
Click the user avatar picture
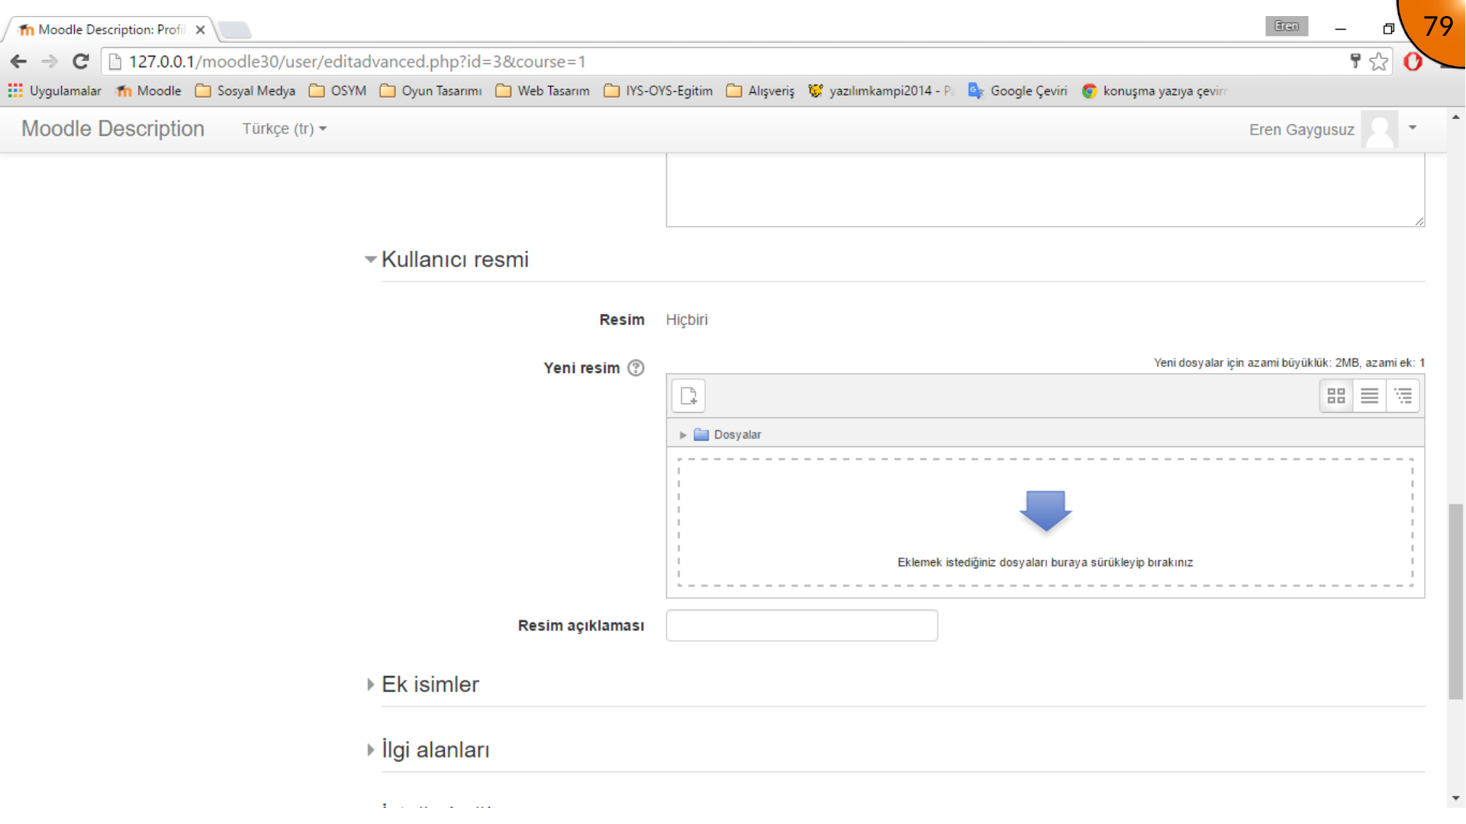(x=1380, y=130)
